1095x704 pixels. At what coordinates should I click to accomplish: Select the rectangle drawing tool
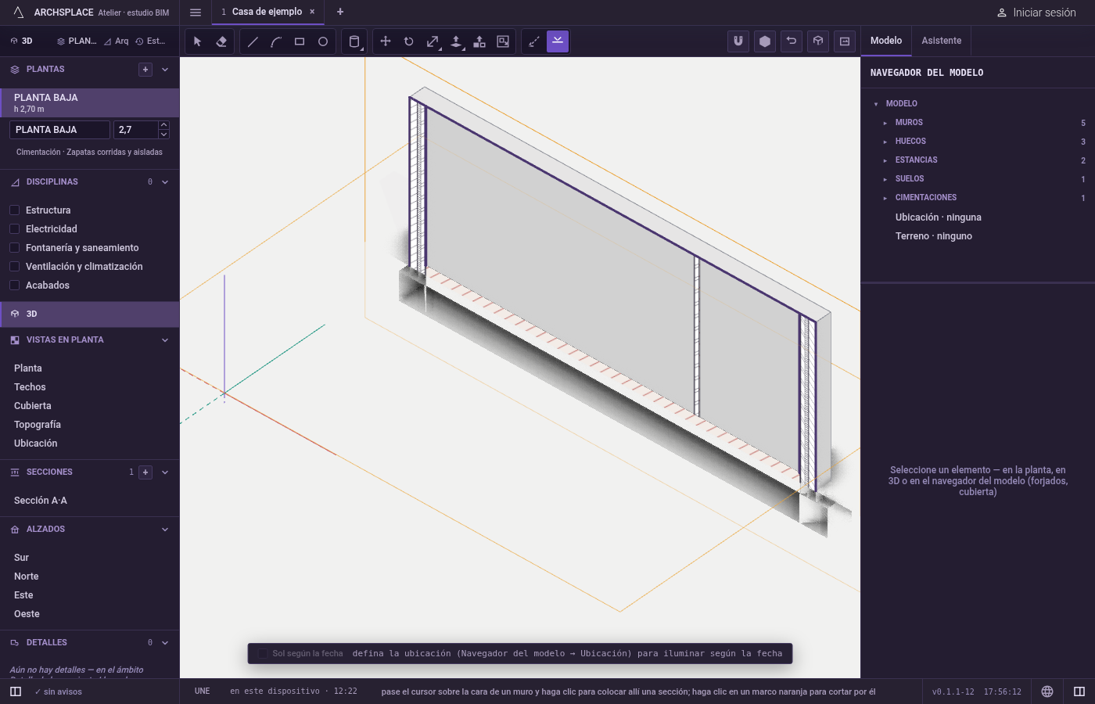(300, 41)
